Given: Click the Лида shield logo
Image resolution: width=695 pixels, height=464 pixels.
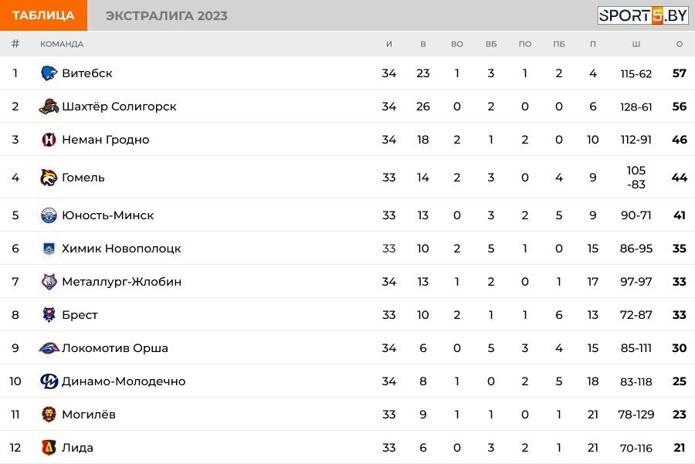Looking at the screenshot, I should point(49,448).
